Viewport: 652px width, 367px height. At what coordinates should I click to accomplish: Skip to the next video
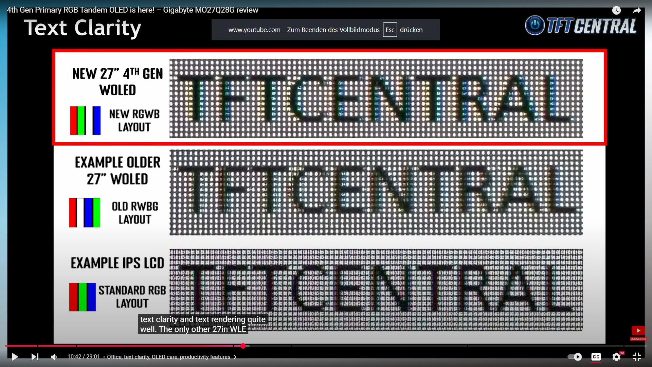click(35, 357)
